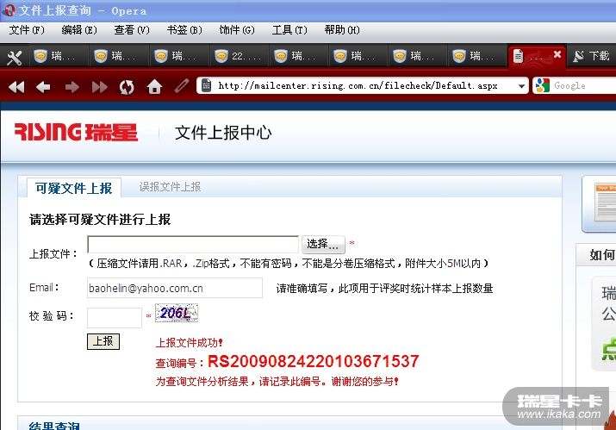Click the wand pencil icon
This screenshot has width=616, height=430.
(x=182, y=86)
